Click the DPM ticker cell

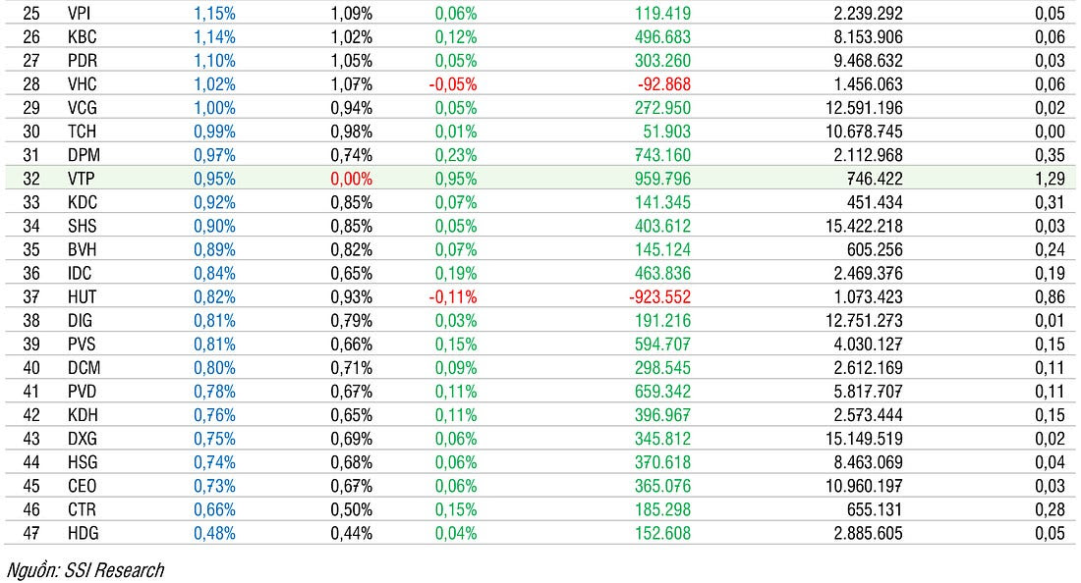click(x=85, y=155)
